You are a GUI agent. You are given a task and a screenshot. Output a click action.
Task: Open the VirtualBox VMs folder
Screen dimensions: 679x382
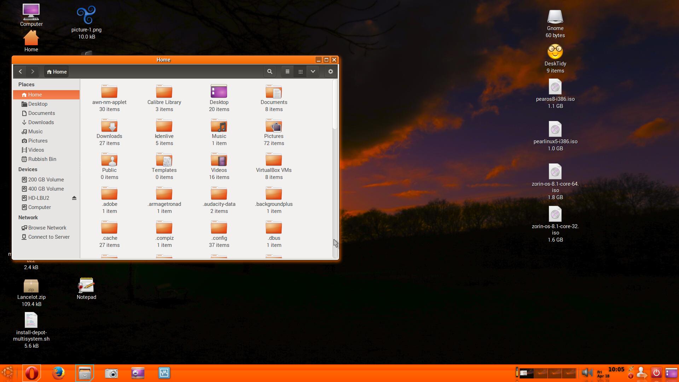[274, 160]
